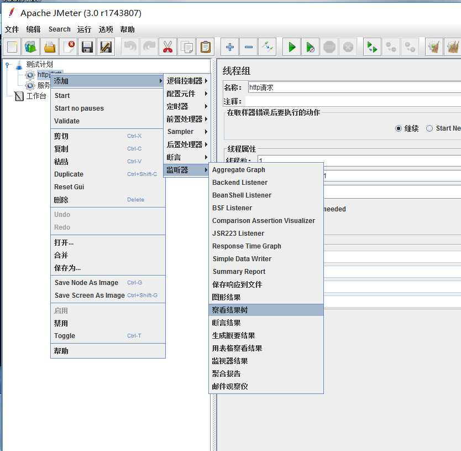Click the 名称 name input field
Screen dimensions: 461x451
(354, 87)
